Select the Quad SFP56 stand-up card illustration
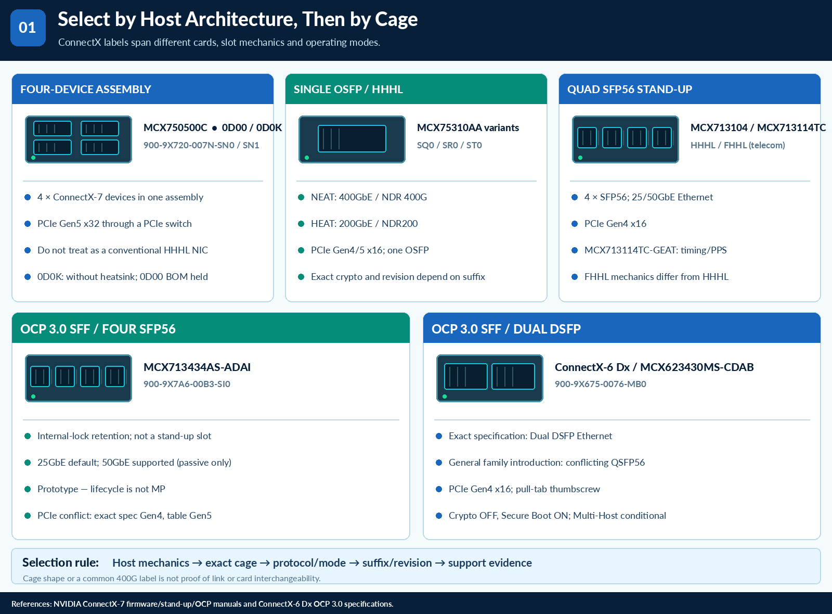The width and height of the screenshot is (832, 614). [x=626, y=139]
